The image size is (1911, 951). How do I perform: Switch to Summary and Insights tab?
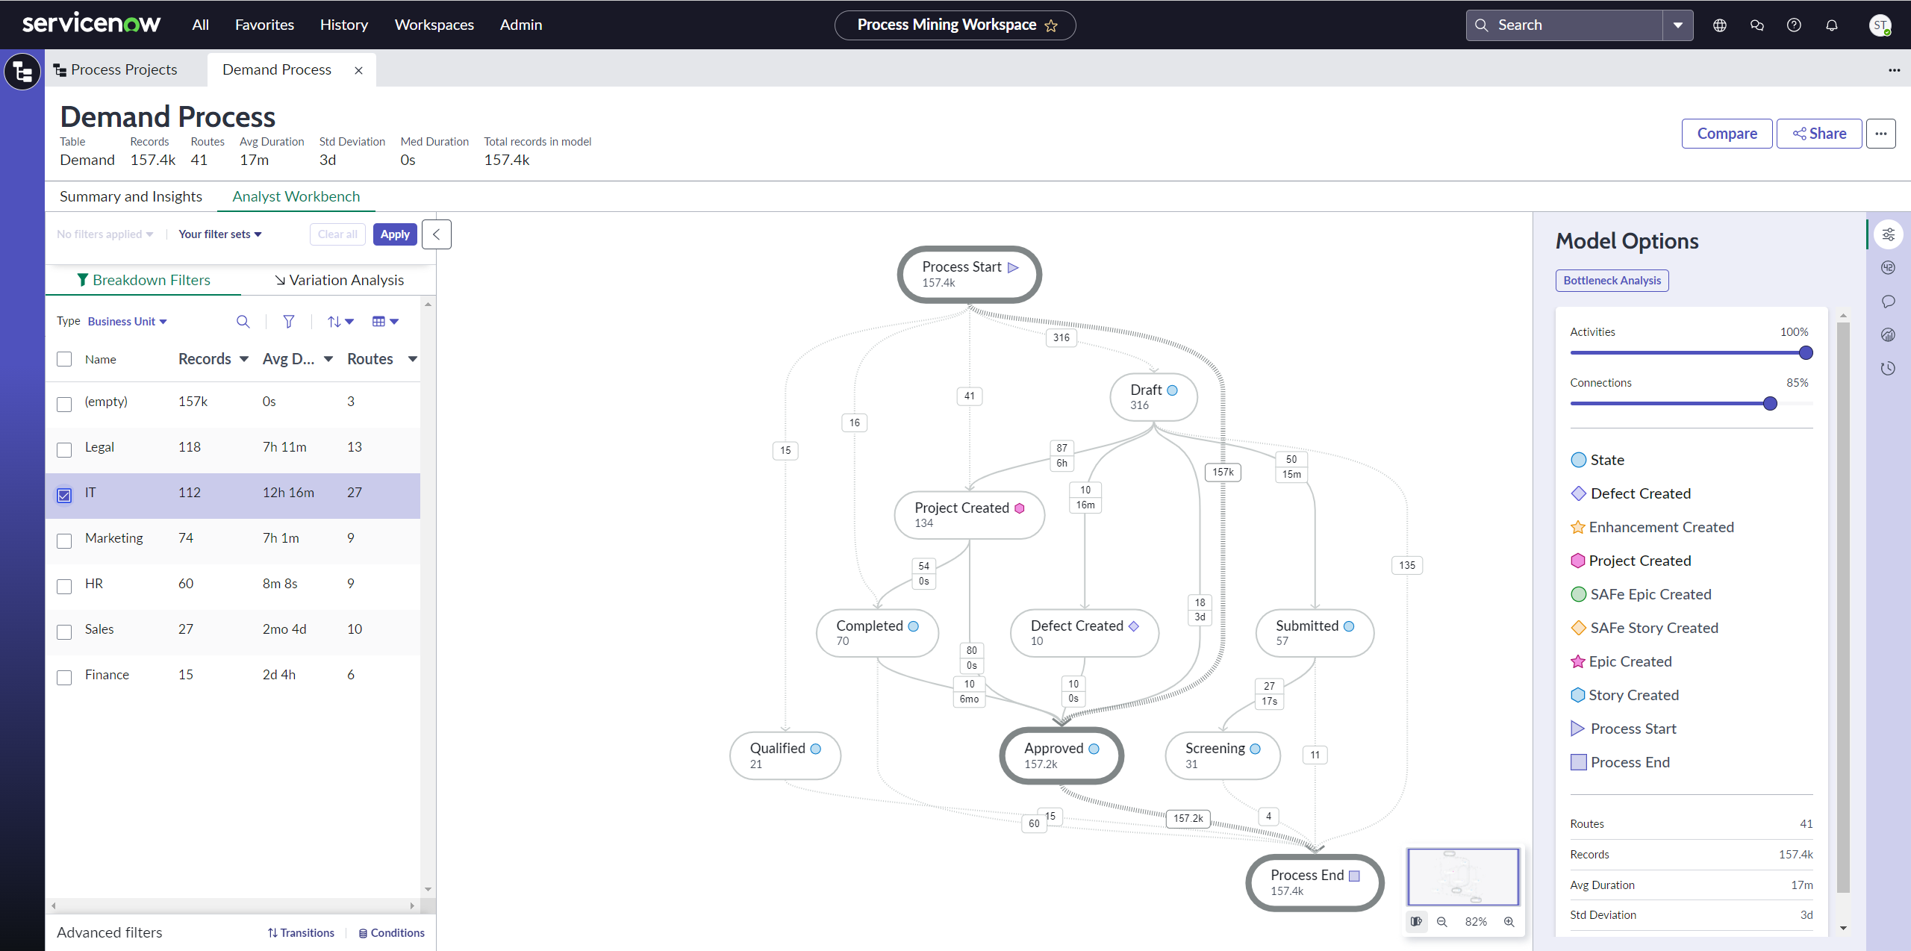[x=131, y=196]
